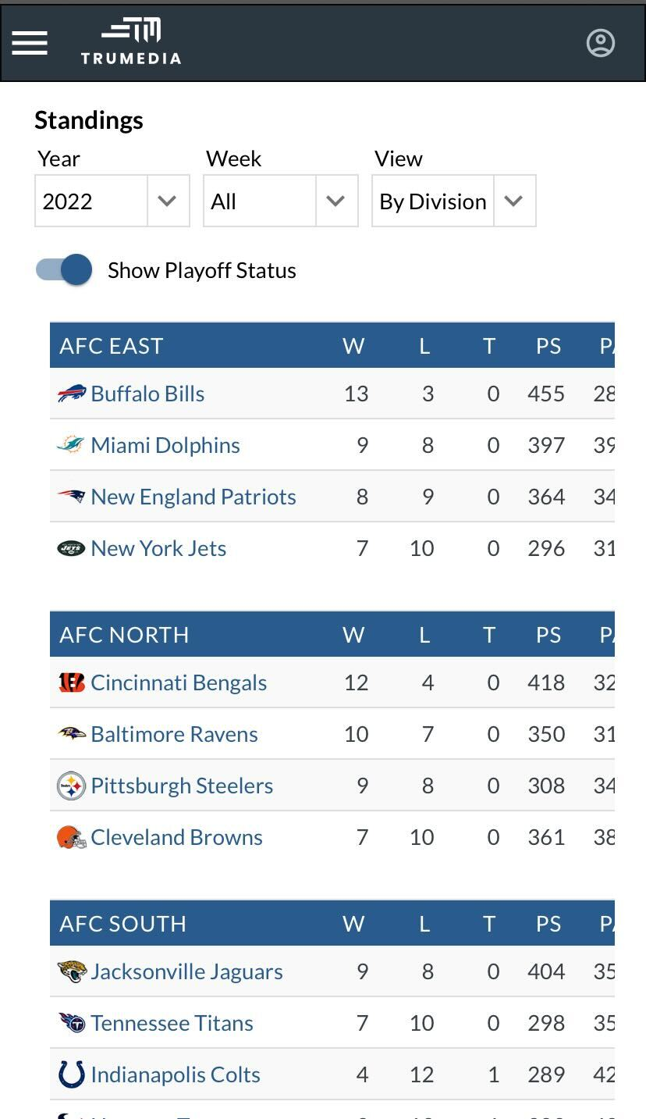The width and height of the screenshot is (646, 1119).
Task: Sort AFC North by PS column
Action: (x=548, y=635)
